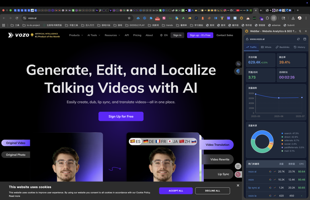Click the Sign in button
Image resolution: width=310 pixels, height=200 pixels.
pos(177,35)
